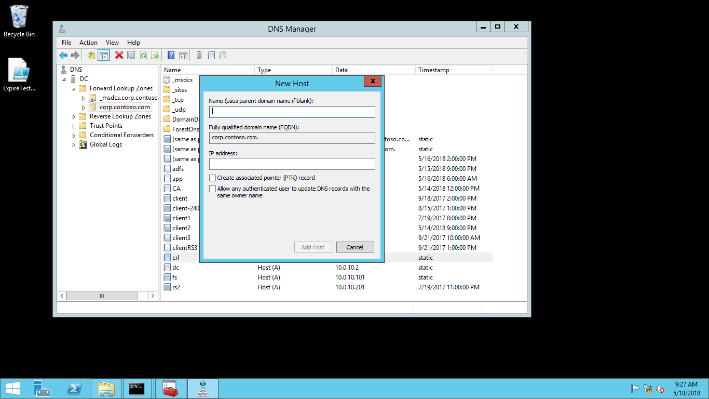Click the Add Host button
The width and height of the screenshot is (709, 399).
click(x=313, y=247)
